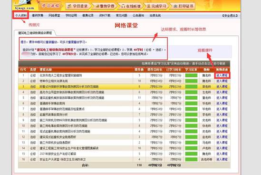The width and height of the screenshot is (261, 175).
Task: Click teacher name 吉老师等
Action: 207,159
